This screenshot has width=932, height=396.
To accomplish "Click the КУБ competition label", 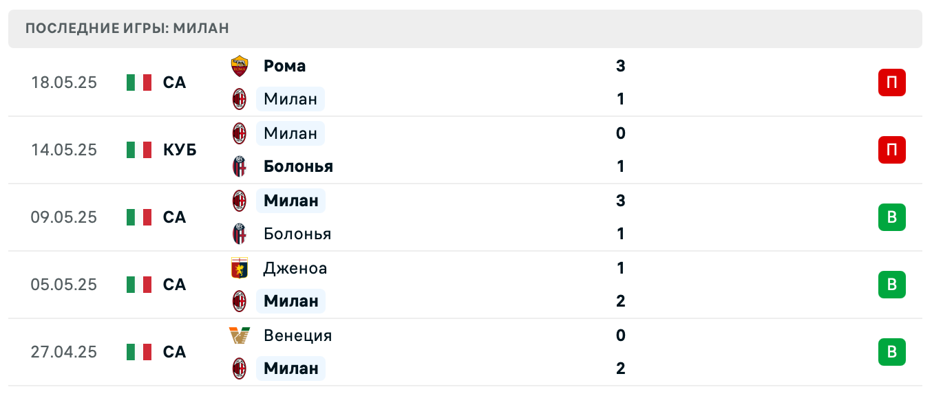I will (x=180, y=150).
